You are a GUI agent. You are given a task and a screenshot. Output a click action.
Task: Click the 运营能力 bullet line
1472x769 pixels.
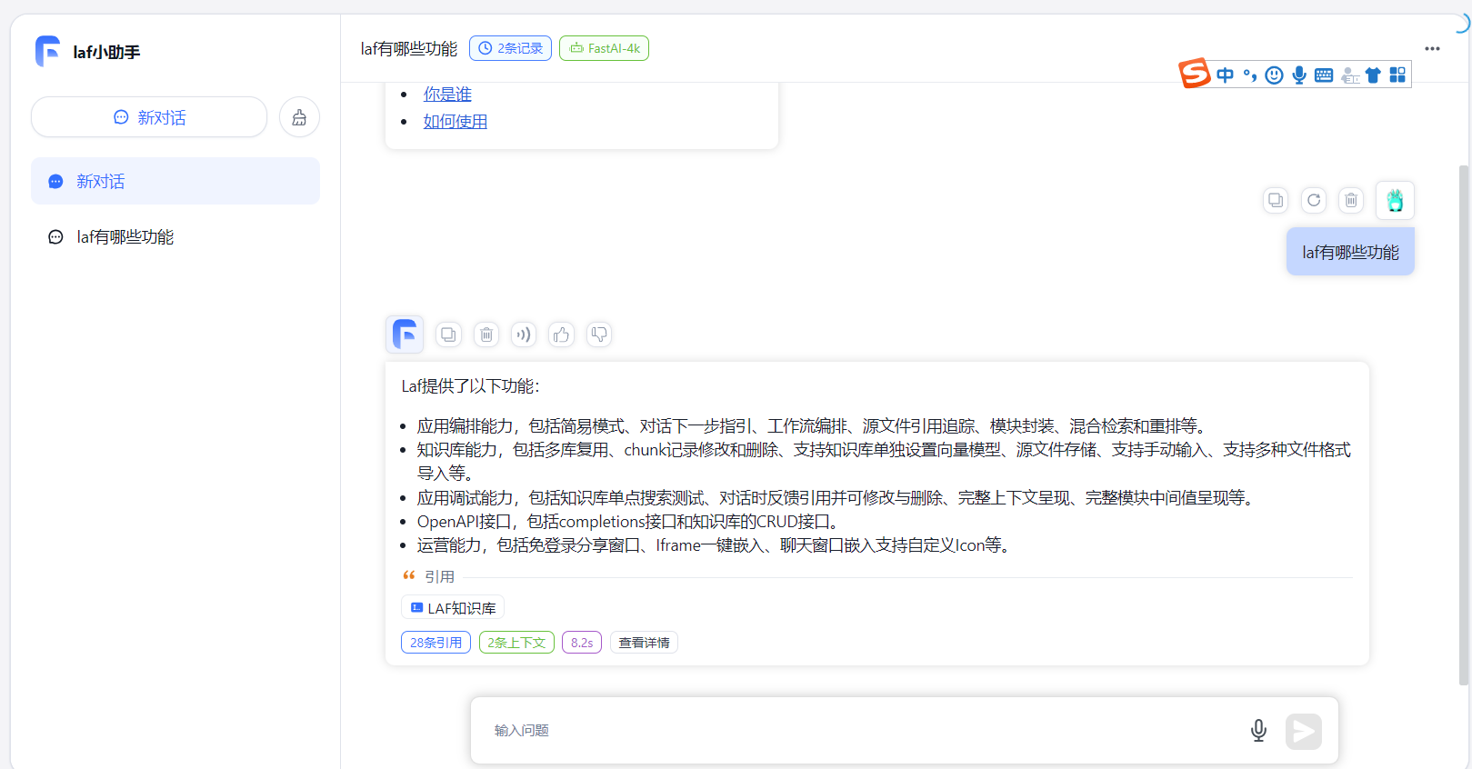click(715, 545)
